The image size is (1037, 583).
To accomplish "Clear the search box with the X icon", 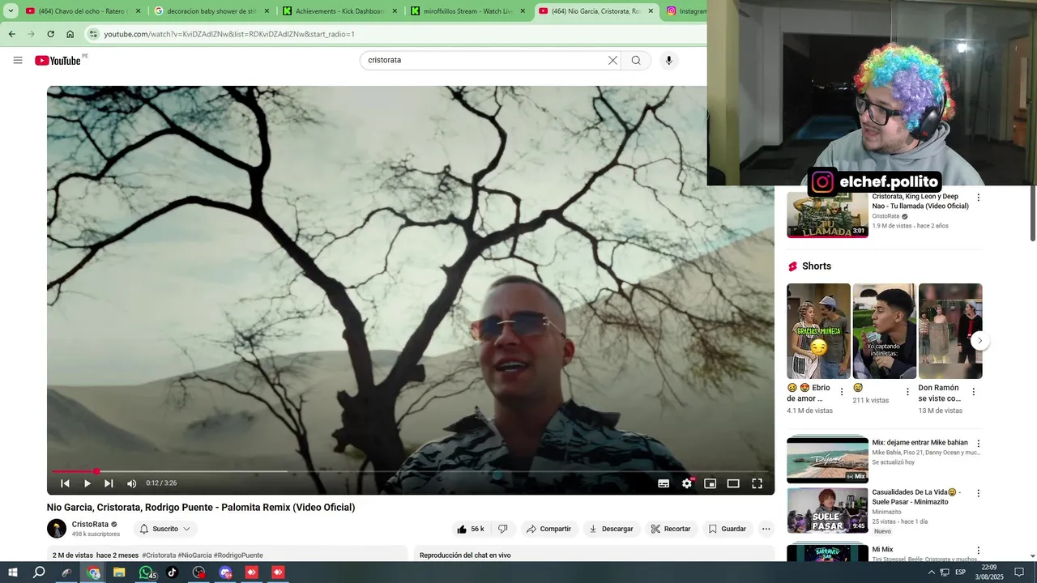I will pyautogui.click(x=612, y=60).
